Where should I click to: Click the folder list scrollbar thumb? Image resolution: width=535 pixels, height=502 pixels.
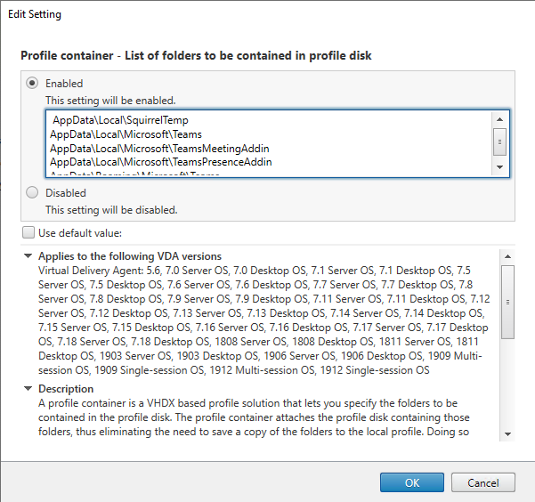500,141
